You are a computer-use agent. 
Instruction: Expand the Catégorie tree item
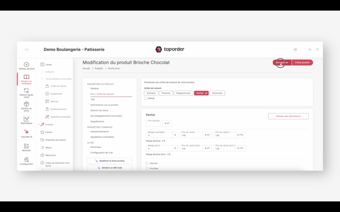coord(42,72)
